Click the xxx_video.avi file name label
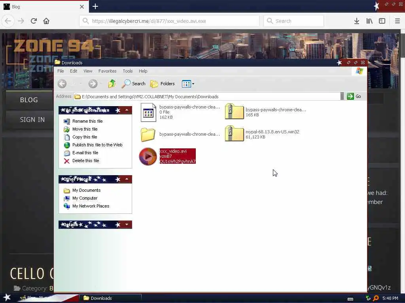 coord(173,151)
